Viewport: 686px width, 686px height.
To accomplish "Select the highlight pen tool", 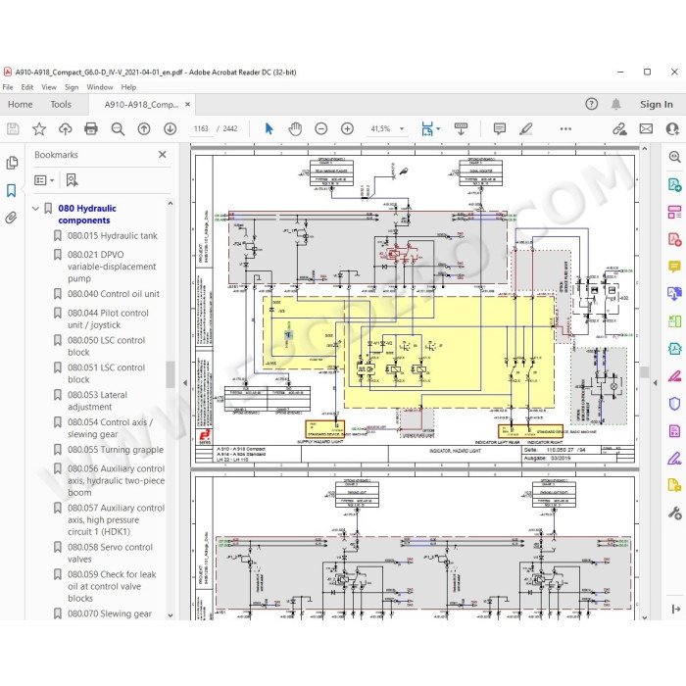I will pos(526,128).
